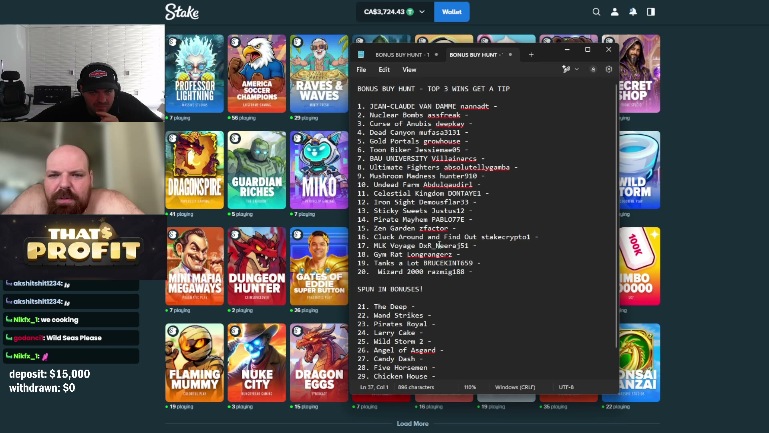The image size is (769, 433).
Task: Open the Dungeon Hunter game
Action: tap(257, 266)
